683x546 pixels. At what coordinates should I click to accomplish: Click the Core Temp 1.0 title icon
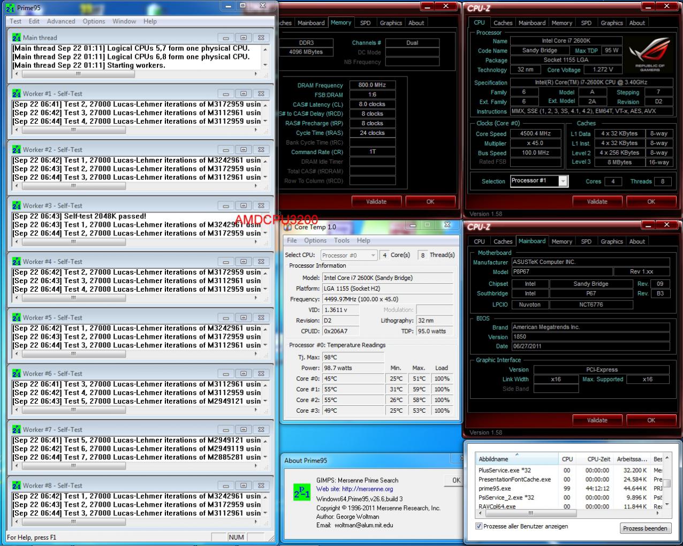click(x=288, y=227)
